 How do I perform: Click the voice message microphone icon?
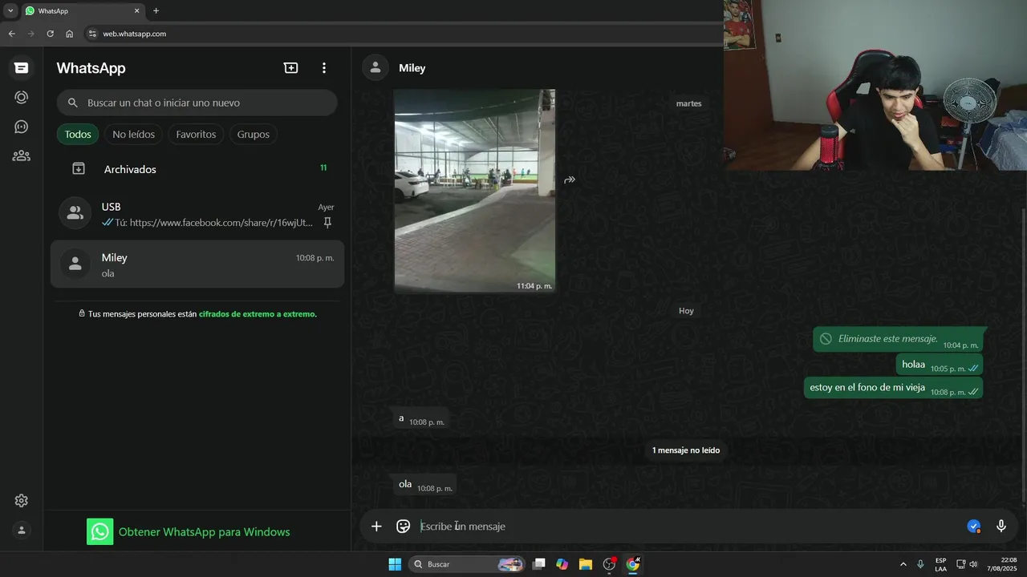tap(1001, 527)
